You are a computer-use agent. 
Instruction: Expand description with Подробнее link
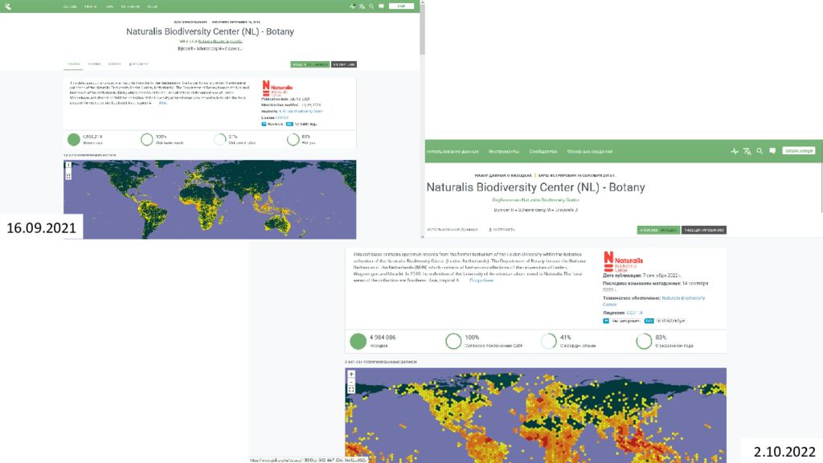pos(481,281)
